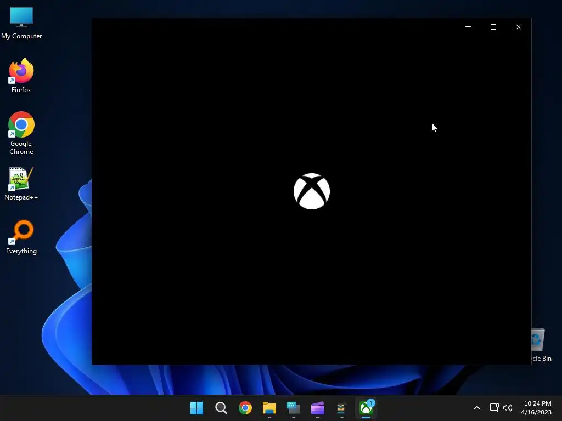Viewport: 562px width, 421px height.
Task: Open the keyboard-window app on taskbar
Action: 293,408
